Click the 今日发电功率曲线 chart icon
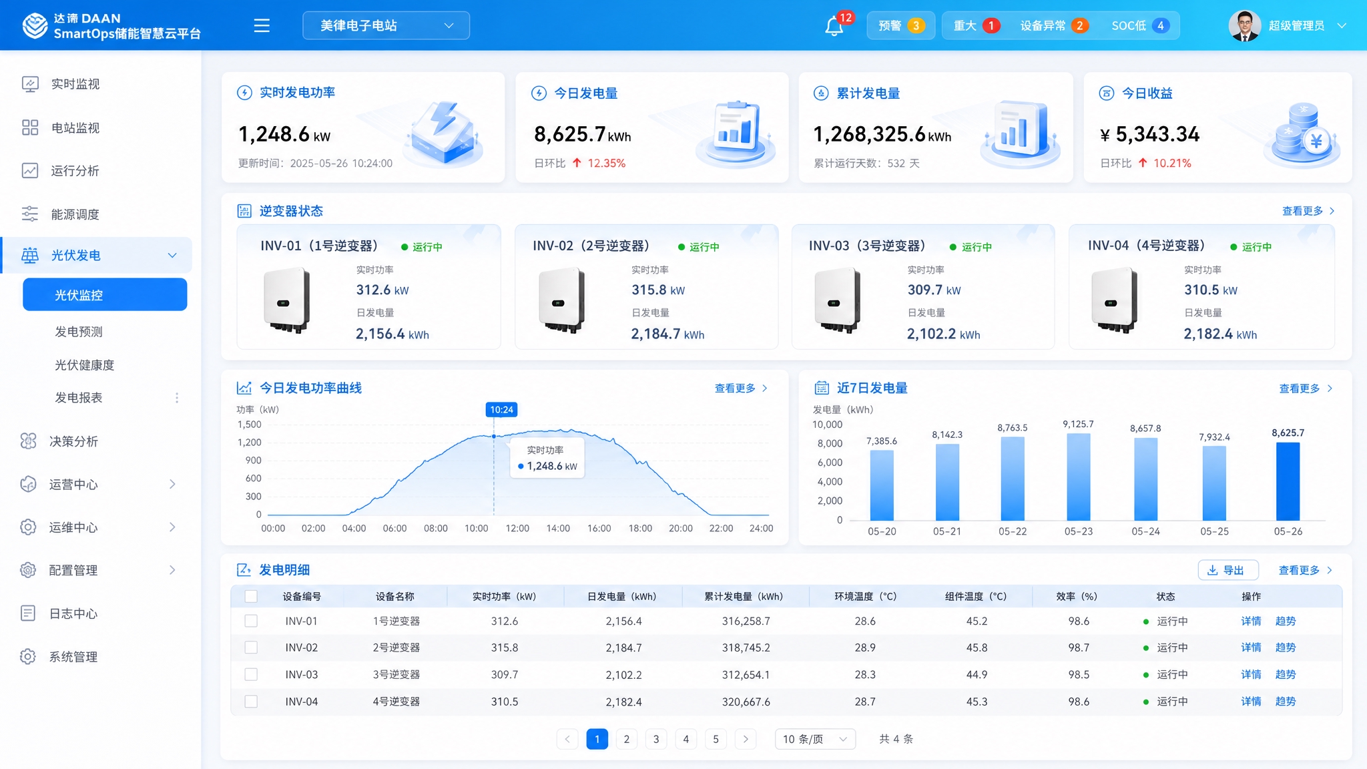 click(x=244, y=388)
